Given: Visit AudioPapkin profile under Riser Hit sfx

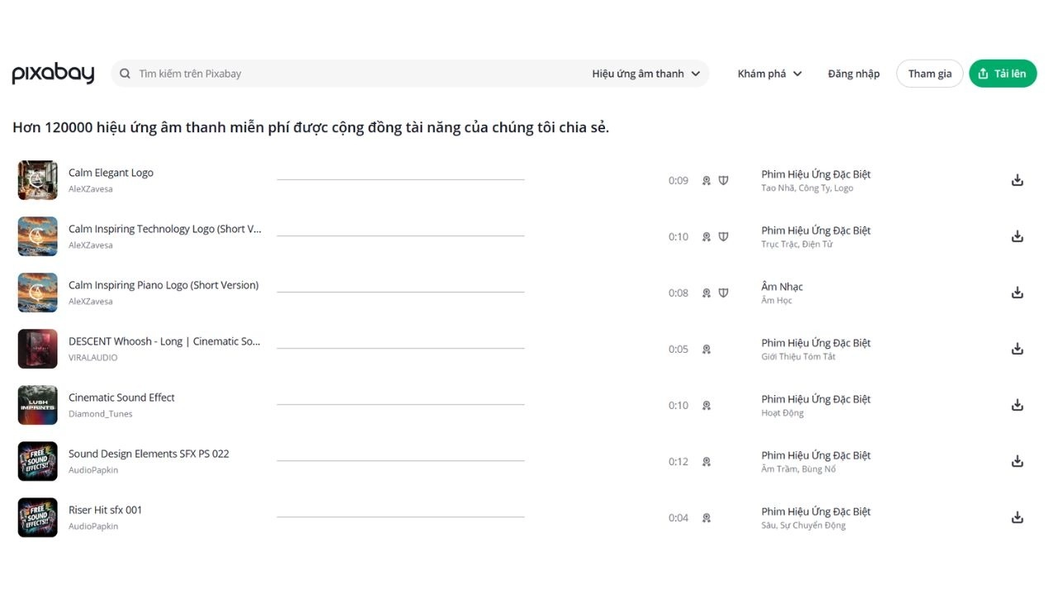Looking at the screenshot, I should click(x=93, y=526).
